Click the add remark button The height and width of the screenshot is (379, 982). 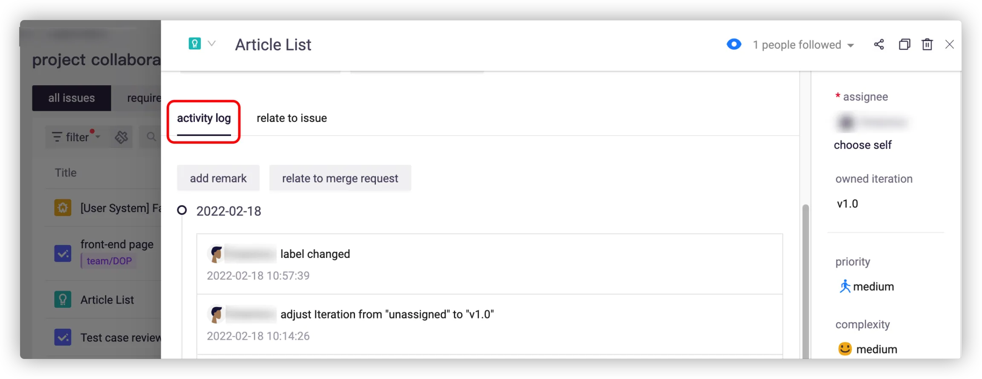click(x=218, y=178)
